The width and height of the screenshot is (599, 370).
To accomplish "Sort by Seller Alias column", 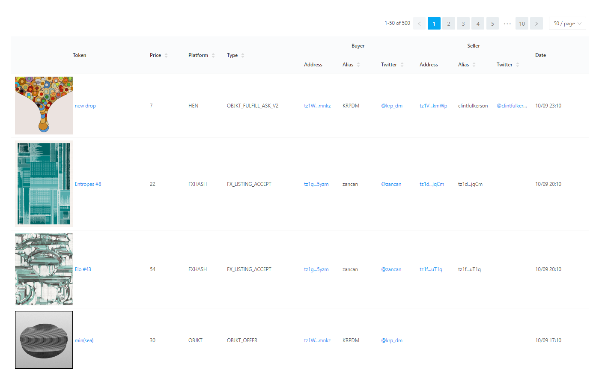I will click(x=467, y=65).
